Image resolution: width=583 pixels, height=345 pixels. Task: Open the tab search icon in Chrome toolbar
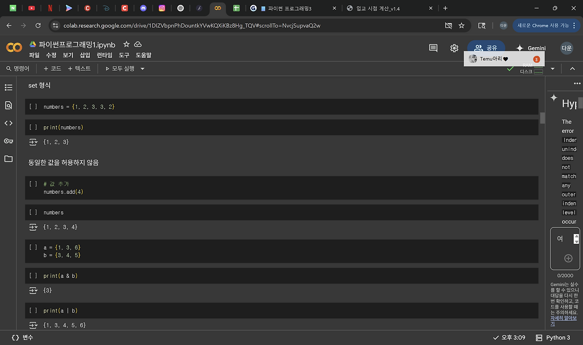pos(481,26)
